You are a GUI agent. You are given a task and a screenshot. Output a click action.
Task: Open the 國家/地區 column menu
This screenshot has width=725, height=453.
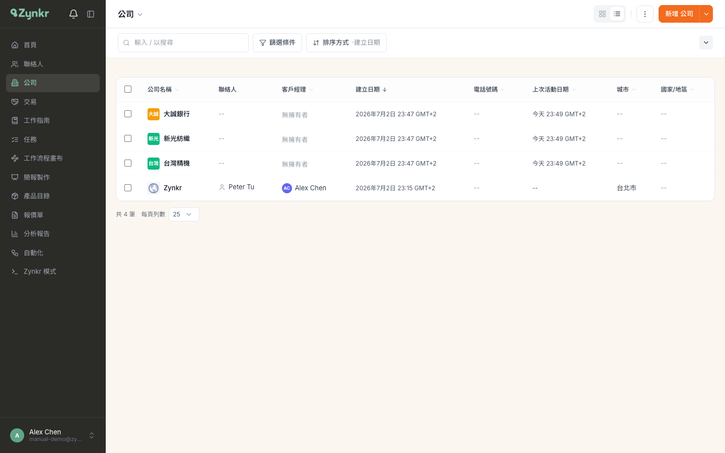point(692,90)
